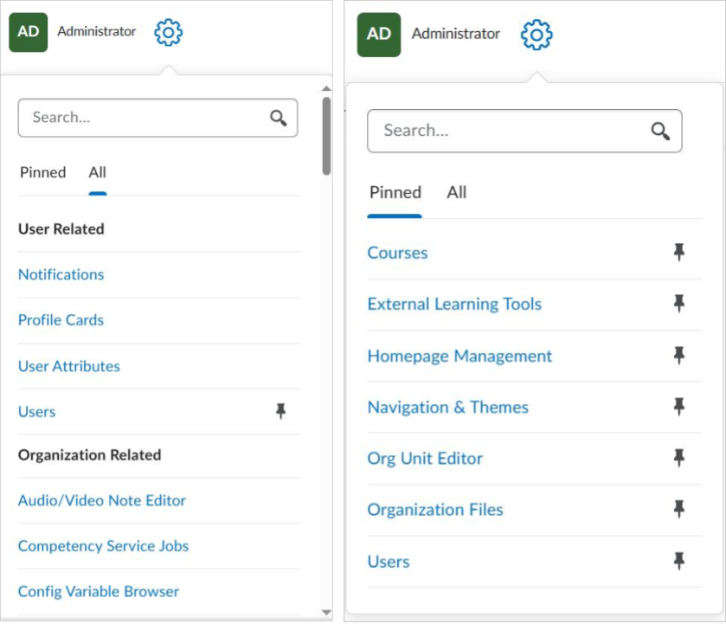Toggle the Users pin under User Related
Screen dimensions: 726x624
(280, 412)
